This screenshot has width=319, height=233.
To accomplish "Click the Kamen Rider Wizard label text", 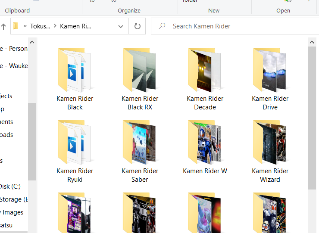I will [x=270, y=175].
